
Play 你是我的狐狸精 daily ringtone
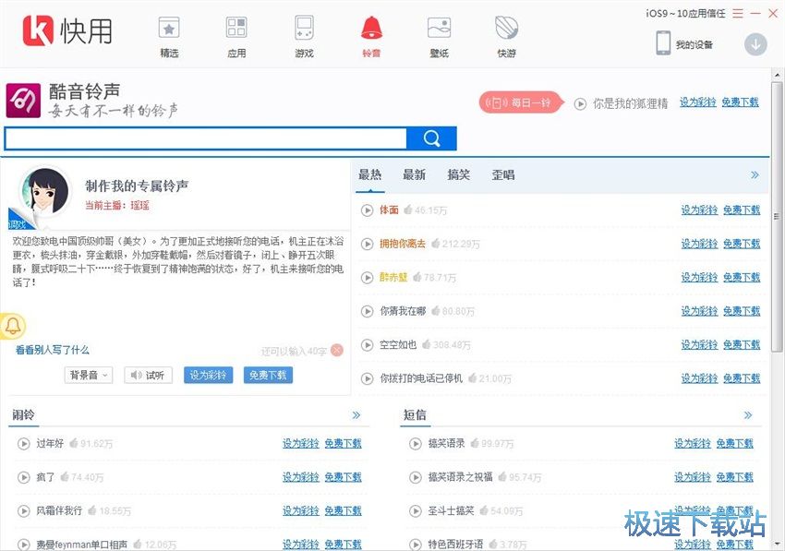[x=580, y=103]
